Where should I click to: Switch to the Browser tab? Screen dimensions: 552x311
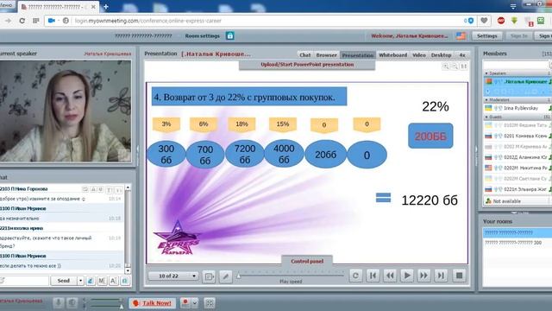tap(326, 55)
